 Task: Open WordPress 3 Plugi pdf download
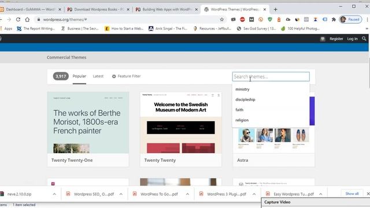223,194
